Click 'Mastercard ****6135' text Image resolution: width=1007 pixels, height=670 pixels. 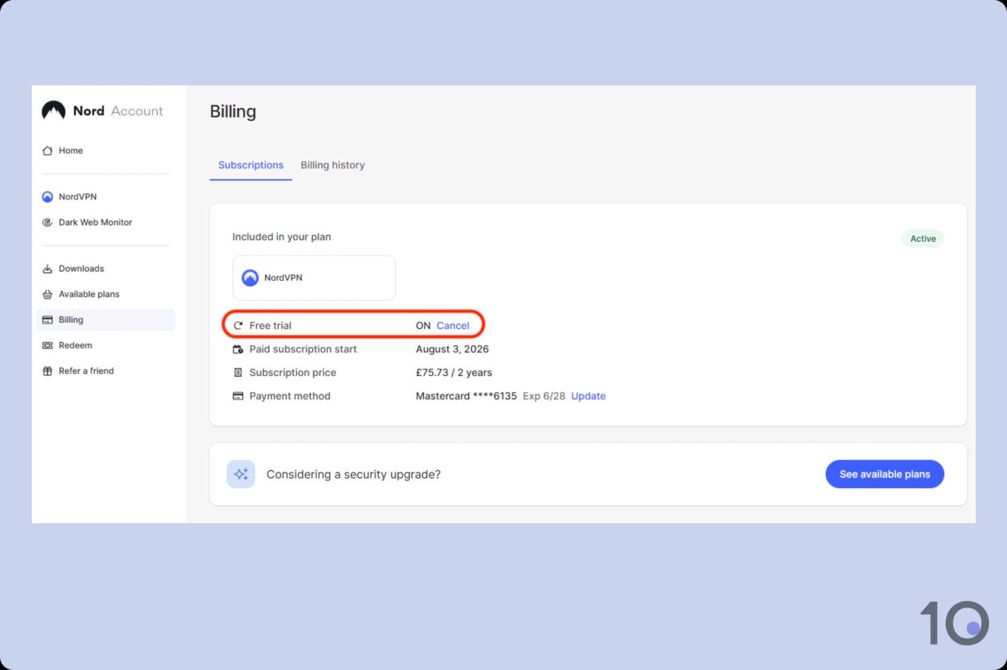pos(466,396)
